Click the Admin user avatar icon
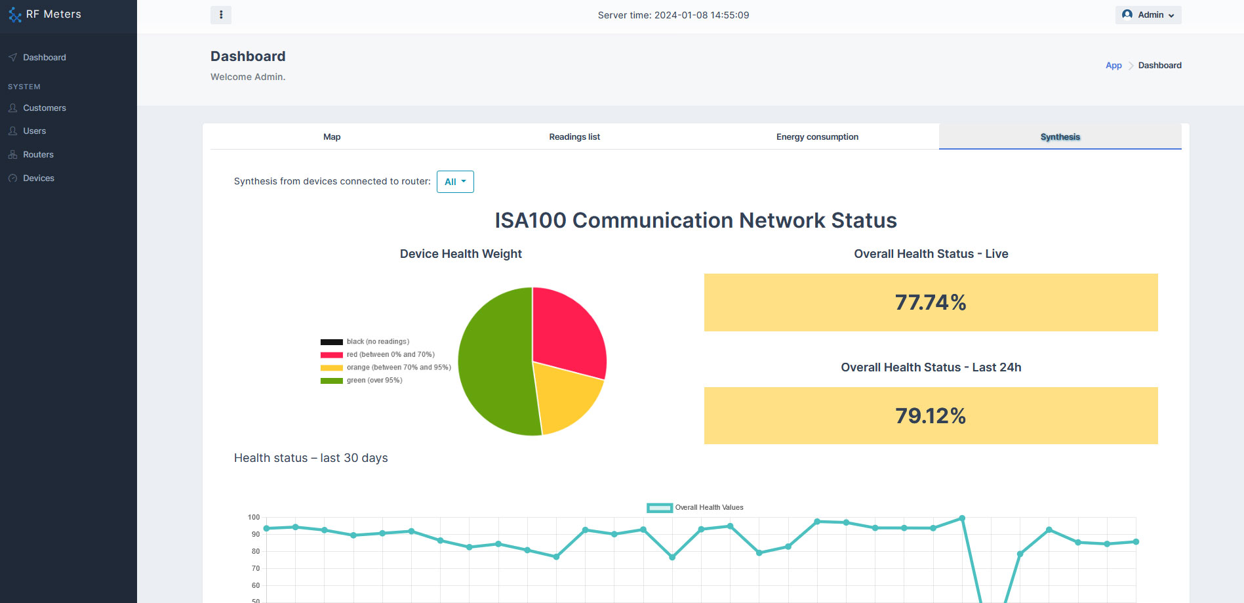 pos(1127,14)
